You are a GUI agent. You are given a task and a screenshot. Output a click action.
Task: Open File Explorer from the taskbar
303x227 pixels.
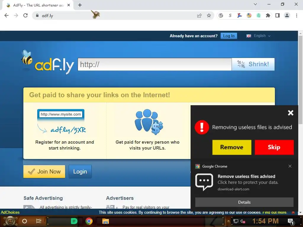pyautogui.click(x=106, y=221)
